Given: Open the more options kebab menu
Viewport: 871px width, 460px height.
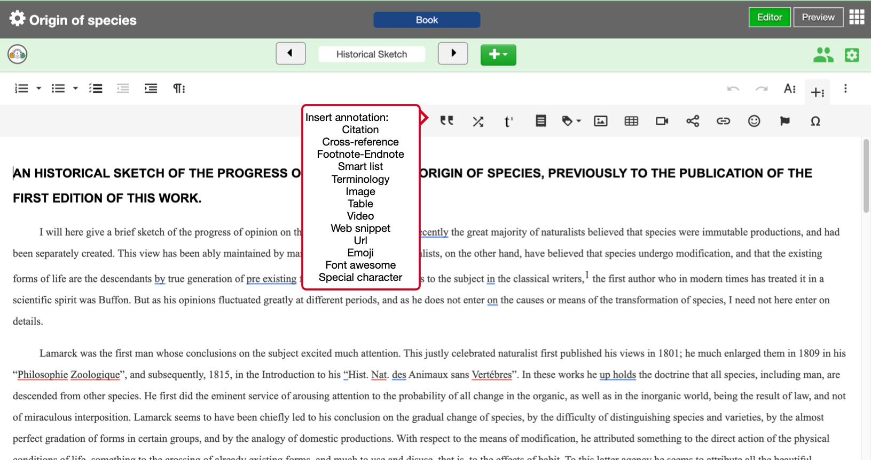Looking at the screenshot, I should pyautogui.click(x=845, y=88).
